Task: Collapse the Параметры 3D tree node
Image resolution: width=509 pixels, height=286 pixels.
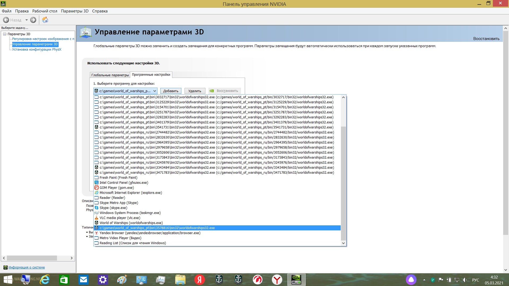Action: [5, 34]
